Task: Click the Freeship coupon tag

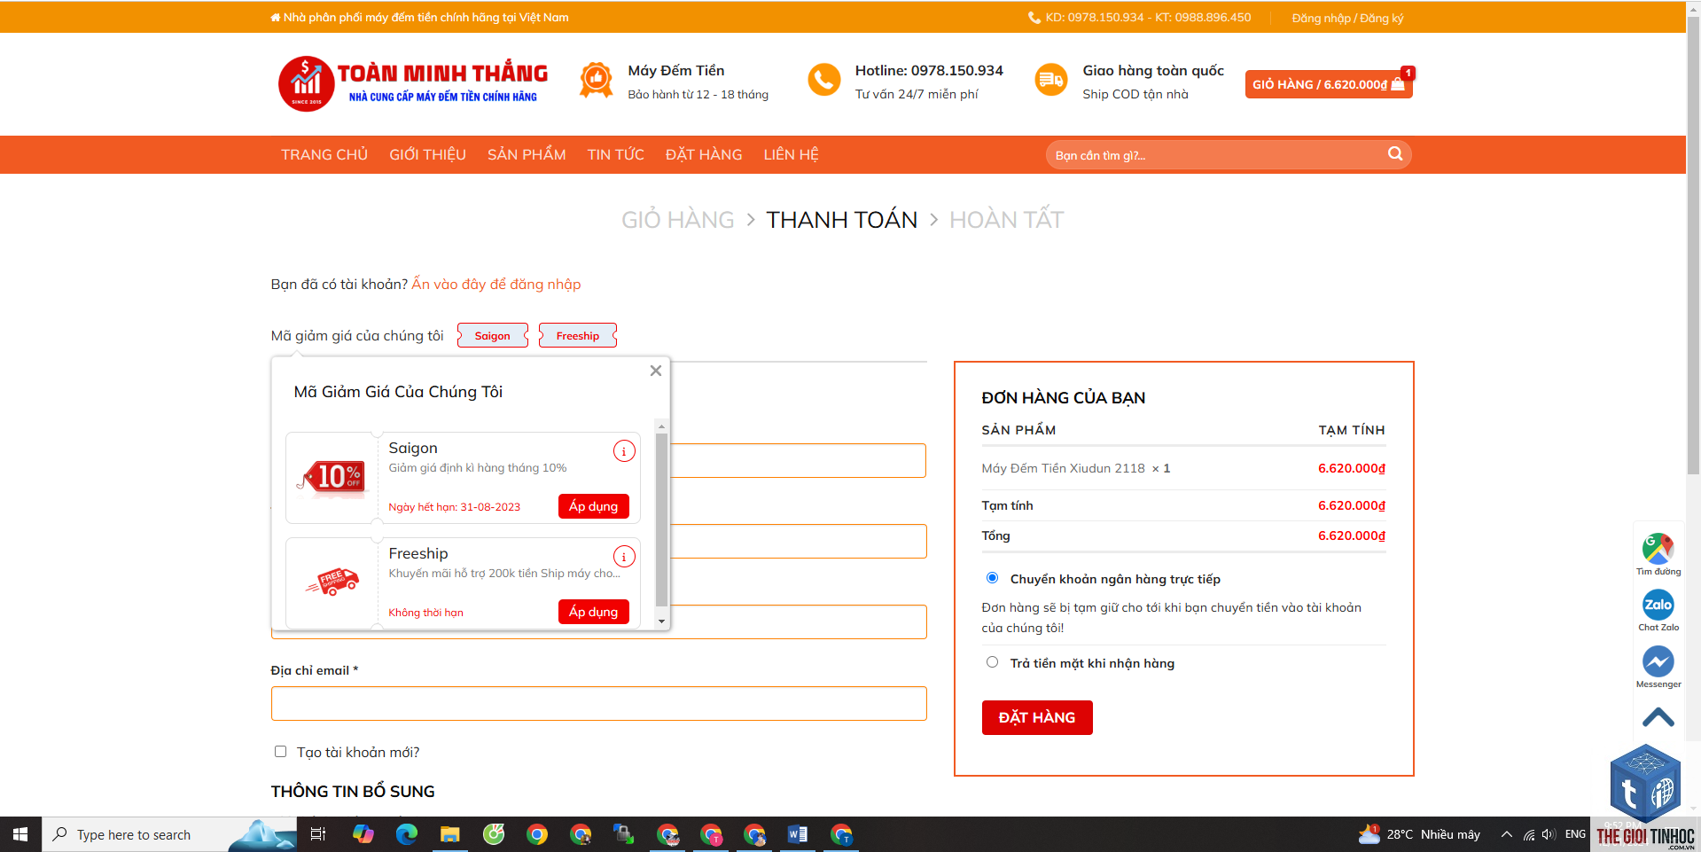Action: pyautogui.click(x=578, y=335)
